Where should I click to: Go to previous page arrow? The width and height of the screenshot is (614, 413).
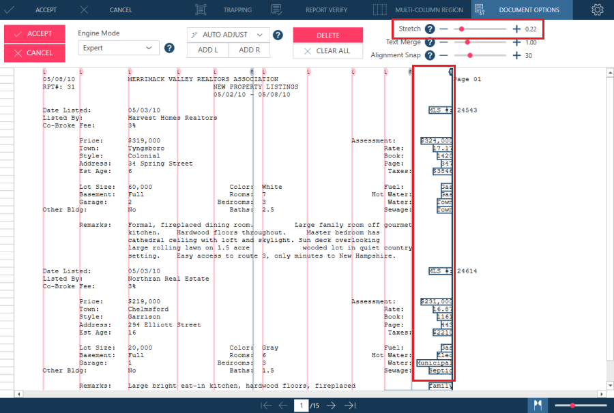(283, 406)
